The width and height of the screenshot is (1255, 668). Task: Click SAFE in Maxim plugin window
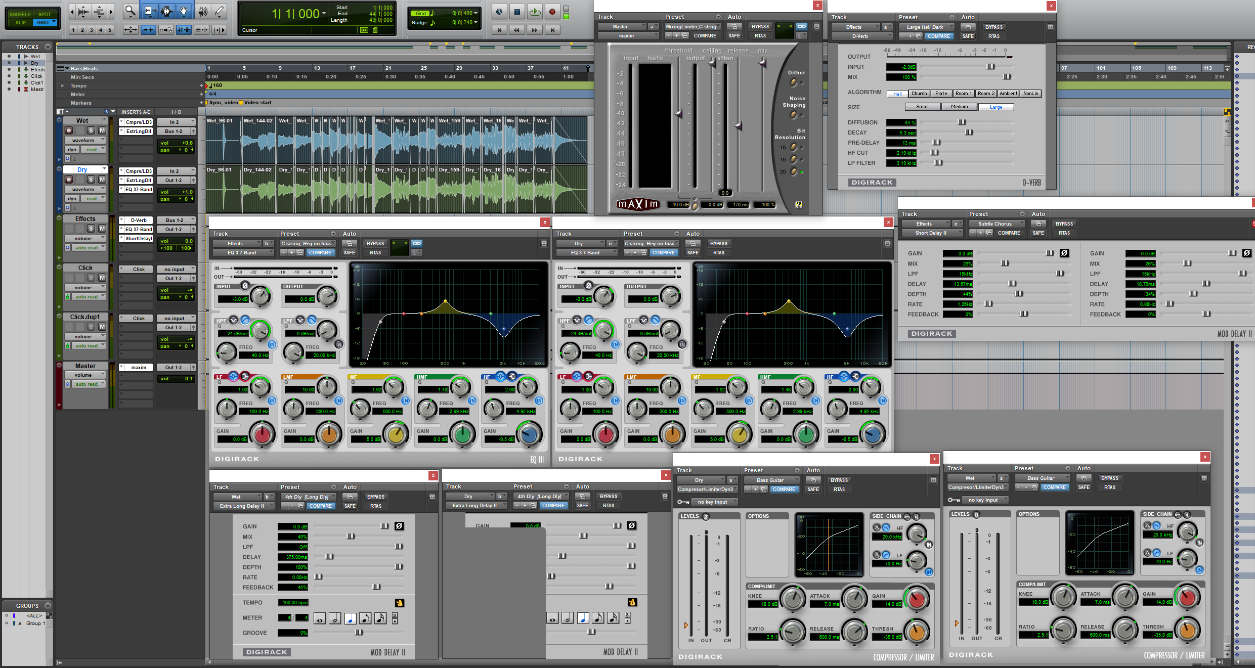(734, 36)
